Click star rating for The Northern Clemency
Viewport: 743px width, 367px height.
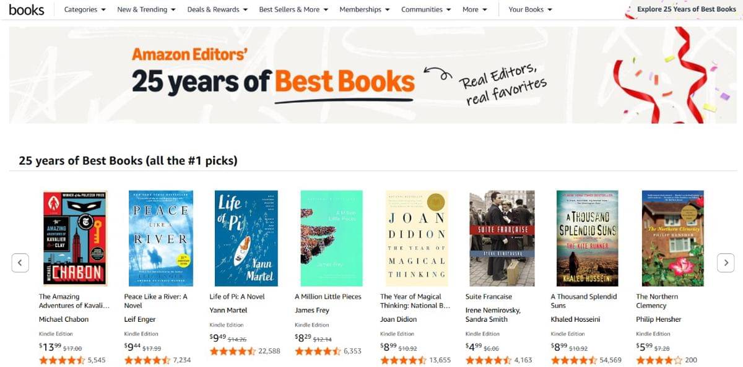[x=659, y=360]
